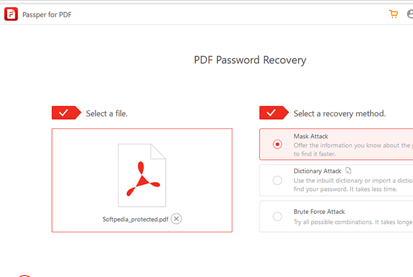413x277 pixels.
Task: Click the Brute Force Attack option title
Action: [319, 212]
